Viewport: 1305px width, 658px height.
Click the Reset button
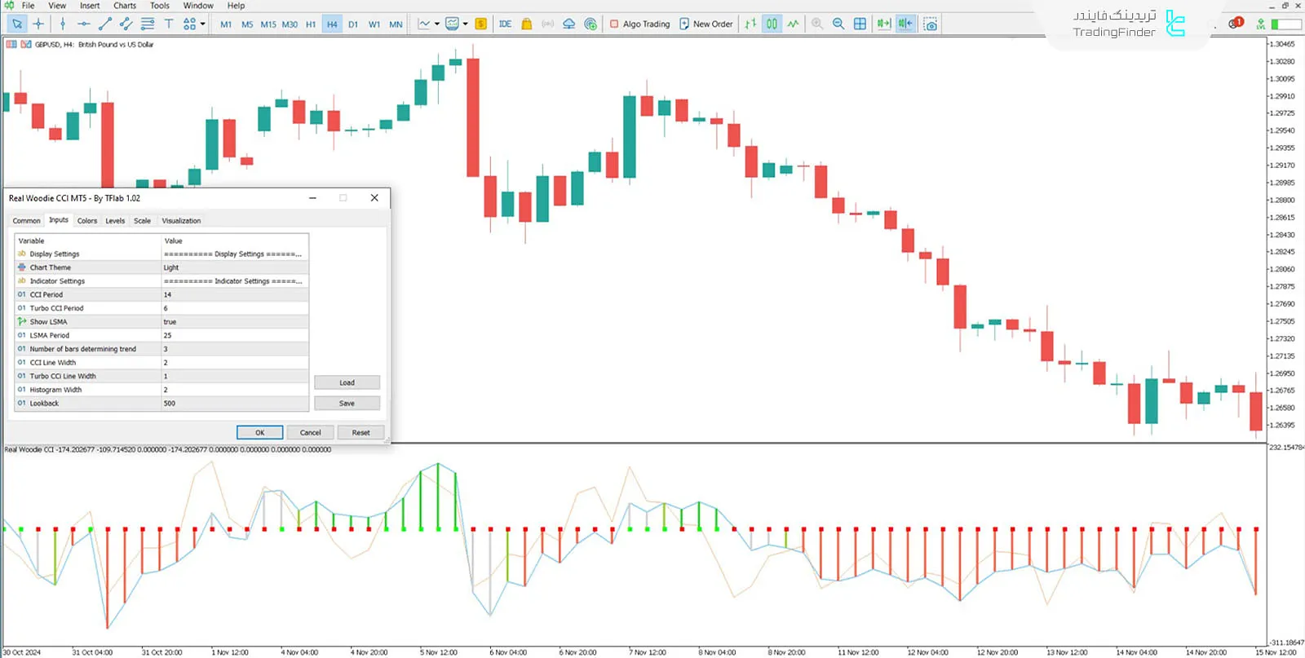pyautogui.click(x=361, y=433)
